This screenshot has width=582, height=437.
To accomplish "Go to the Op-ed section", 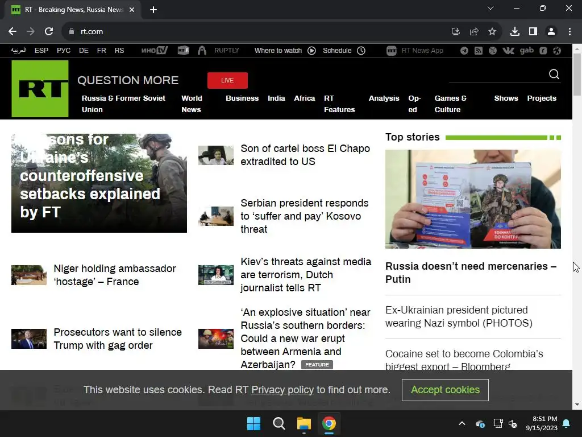I will click(x=414, y=104).
